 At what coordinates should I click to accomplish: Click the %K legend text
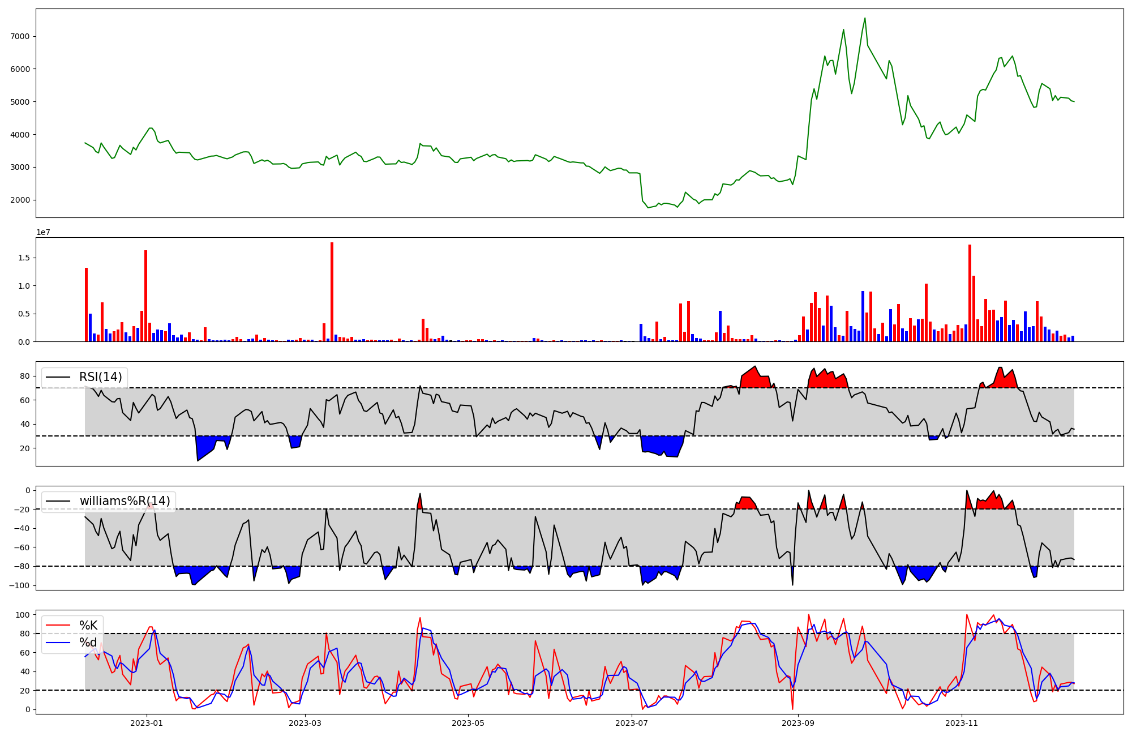coord(88,626)
